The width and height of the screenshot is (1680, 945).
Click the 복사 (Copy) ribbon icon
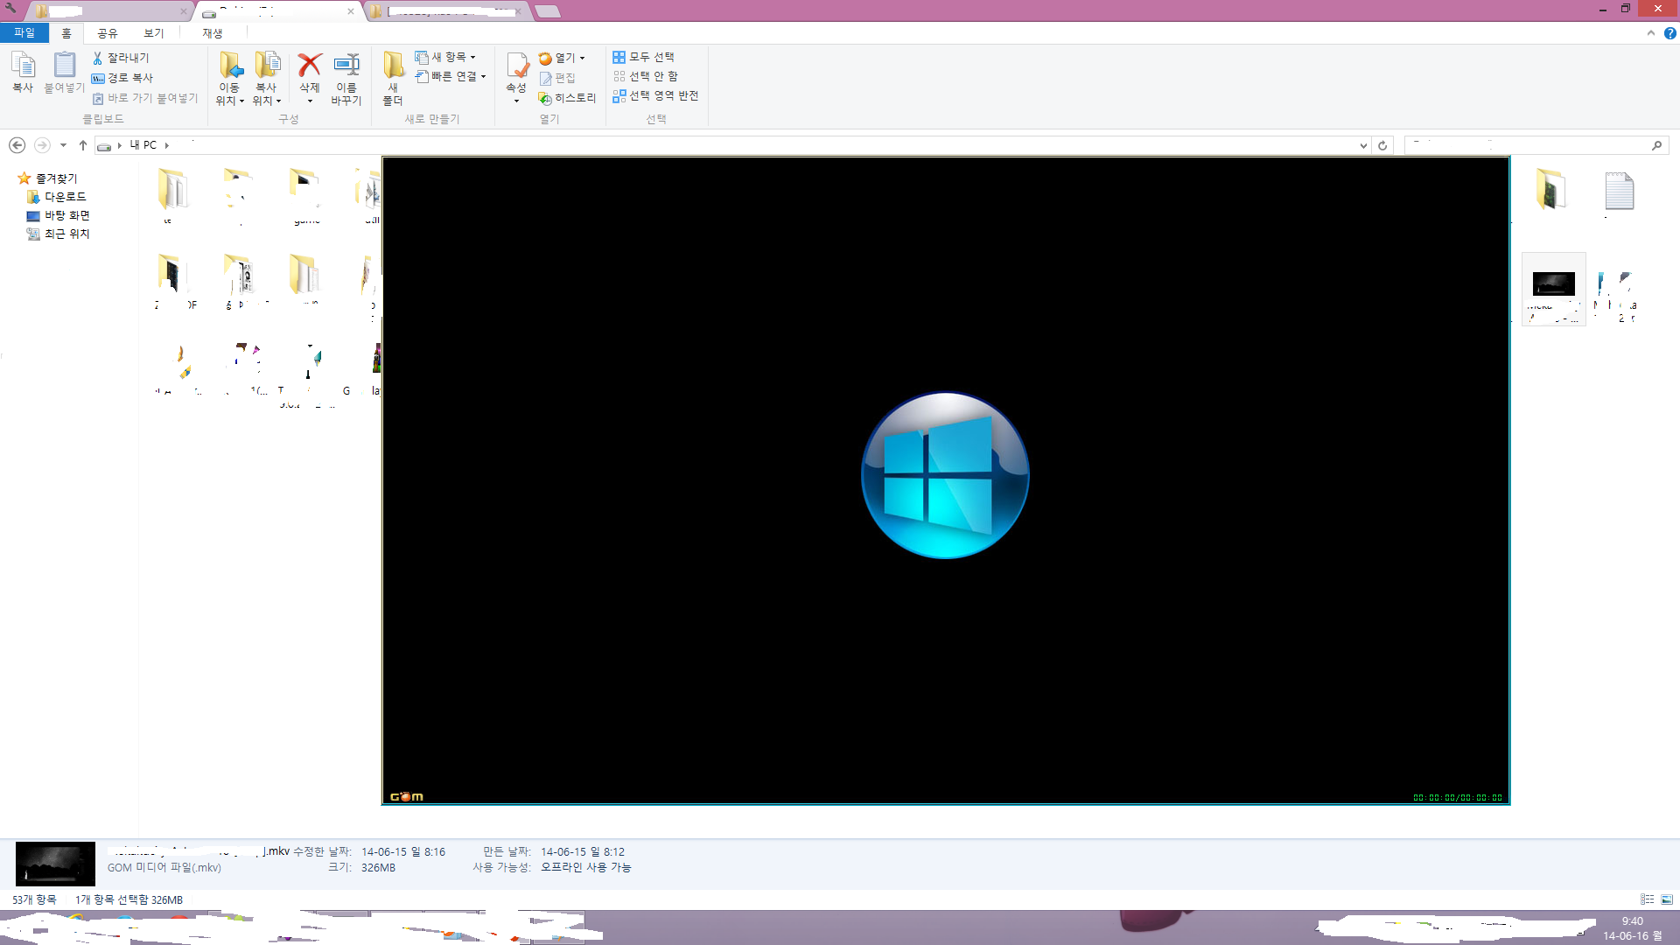(x=23, y=72)
